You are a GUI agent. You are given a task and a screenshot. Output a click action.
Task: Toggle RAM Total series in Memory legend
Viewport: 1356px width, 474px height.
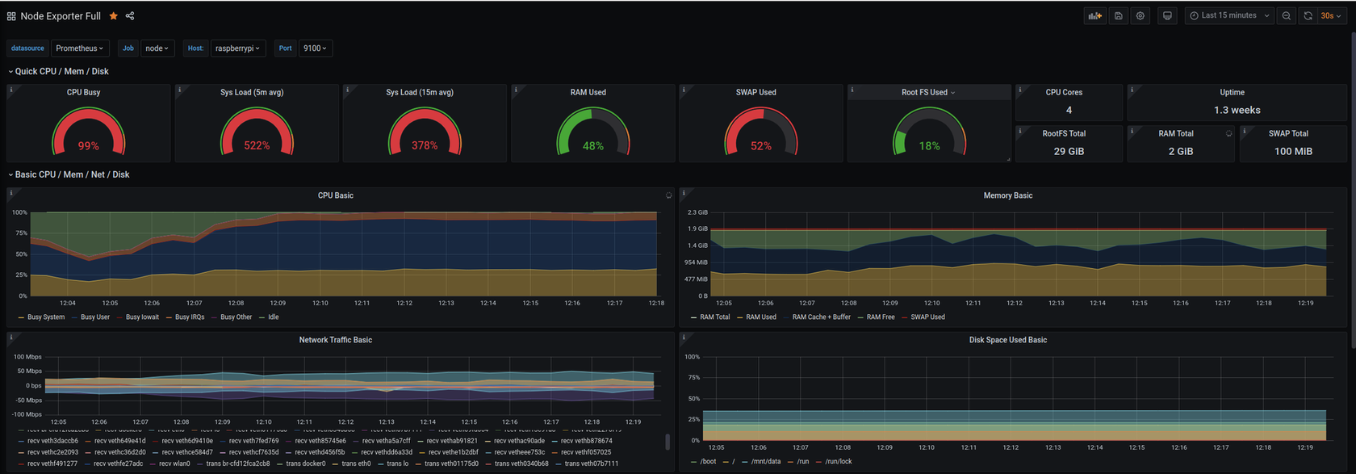coord(714,317)
